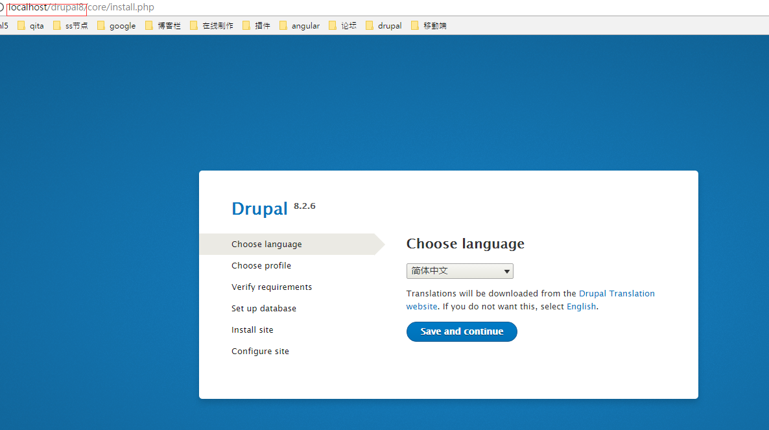Open the language dropdown showing 简体中文
The image size is (769, 430).
460,271
